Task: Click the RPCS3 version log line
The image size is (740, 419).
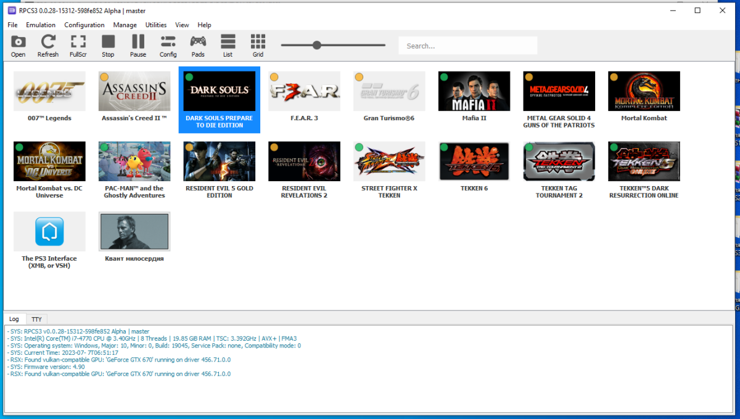Action: coord(78,332)
